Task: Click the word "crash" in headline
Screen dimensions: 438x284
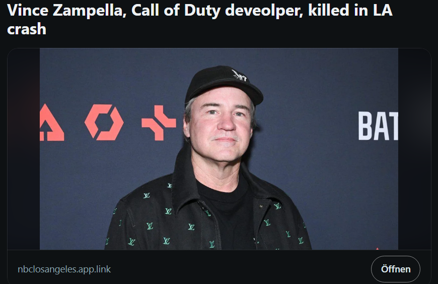Action: tap(27, 29)
